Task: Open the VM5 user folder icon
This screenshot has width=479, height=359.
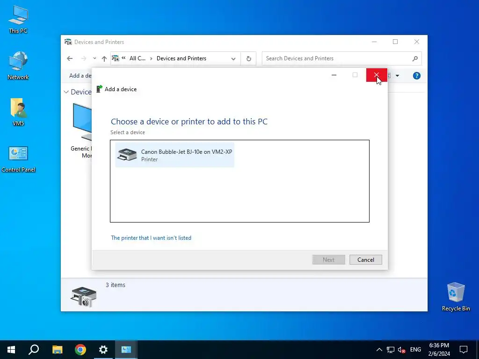Action: coord(18,112)
